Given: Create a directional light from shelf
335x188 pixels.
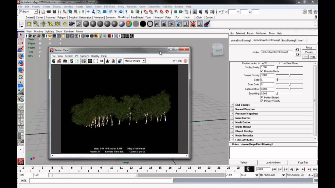Looking at the screenshot, I should (36, 24).
